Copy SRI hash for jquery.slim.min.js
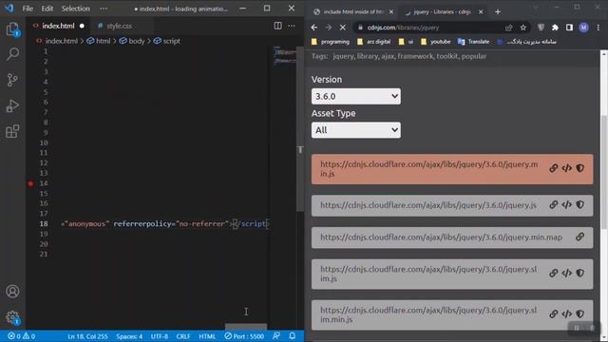 coord(580,314)
